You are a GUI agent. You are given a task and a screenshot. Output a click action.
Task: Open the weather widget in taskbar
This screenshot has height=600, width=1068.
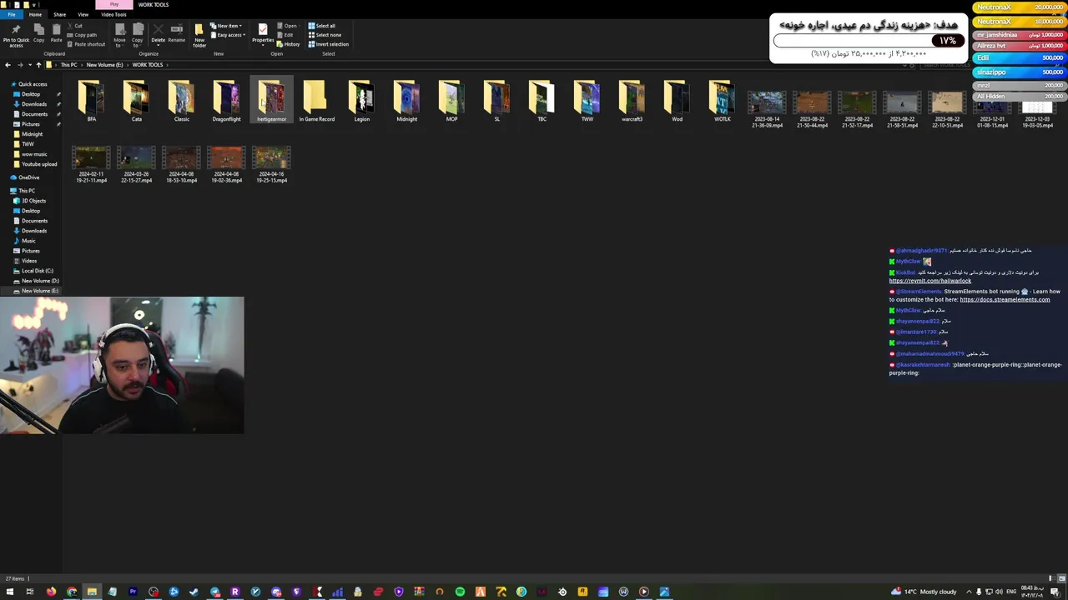click(x=923, y=592)
